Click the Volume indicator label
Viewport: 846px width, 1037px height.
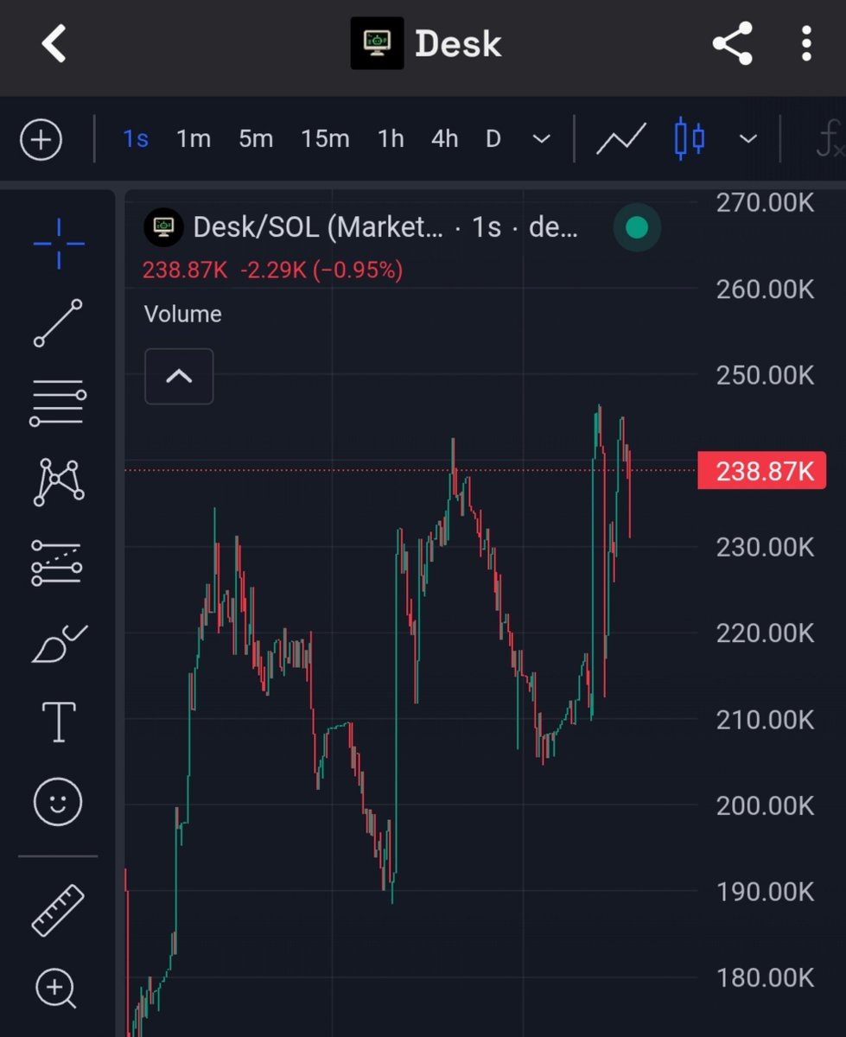182,314
